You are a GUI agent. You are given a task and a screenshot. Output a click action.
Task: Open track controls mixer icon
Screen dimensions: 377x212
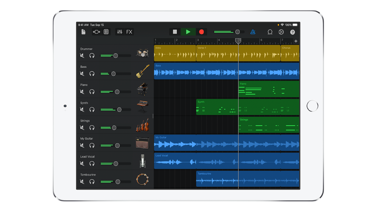pyautogui.click(x=120, y=32)
